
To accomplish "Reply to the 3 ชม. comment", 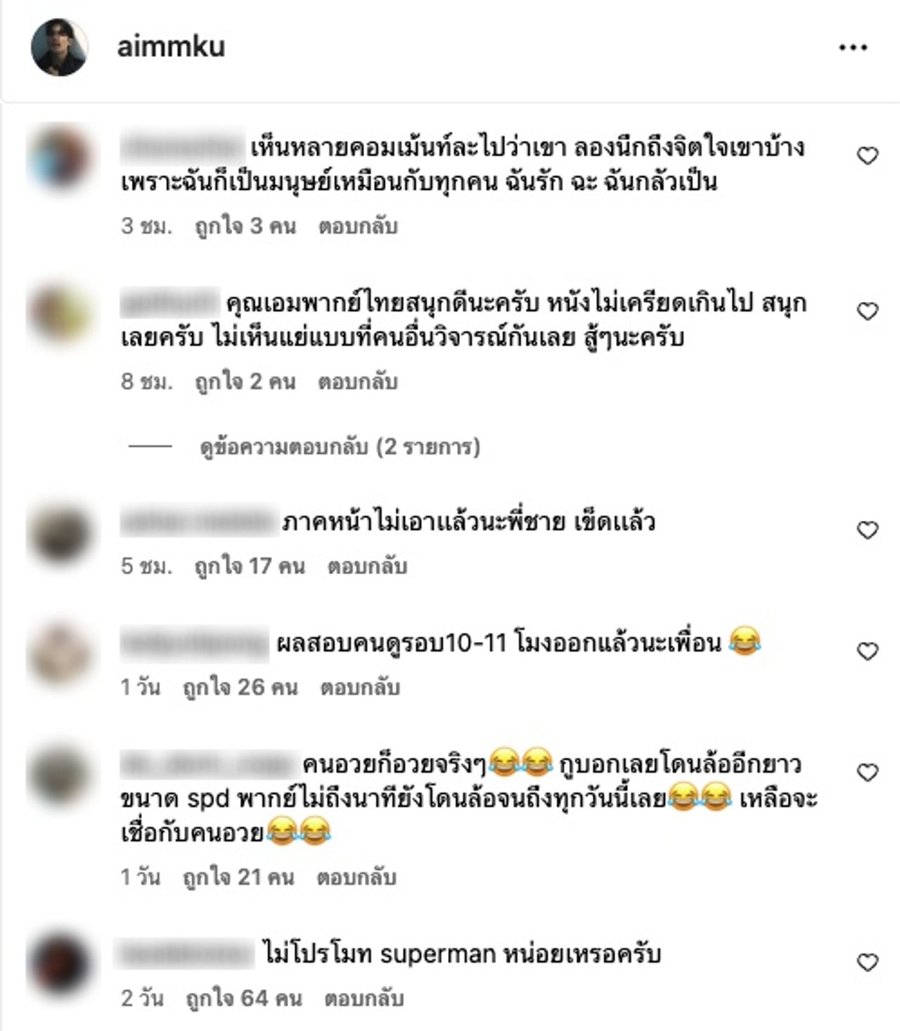I will pos(358,227).
